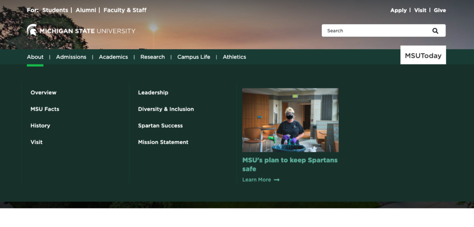Open the Campus Life menu
The height and width of the screenshot is (227, 474).
click(x=194, y=57)
